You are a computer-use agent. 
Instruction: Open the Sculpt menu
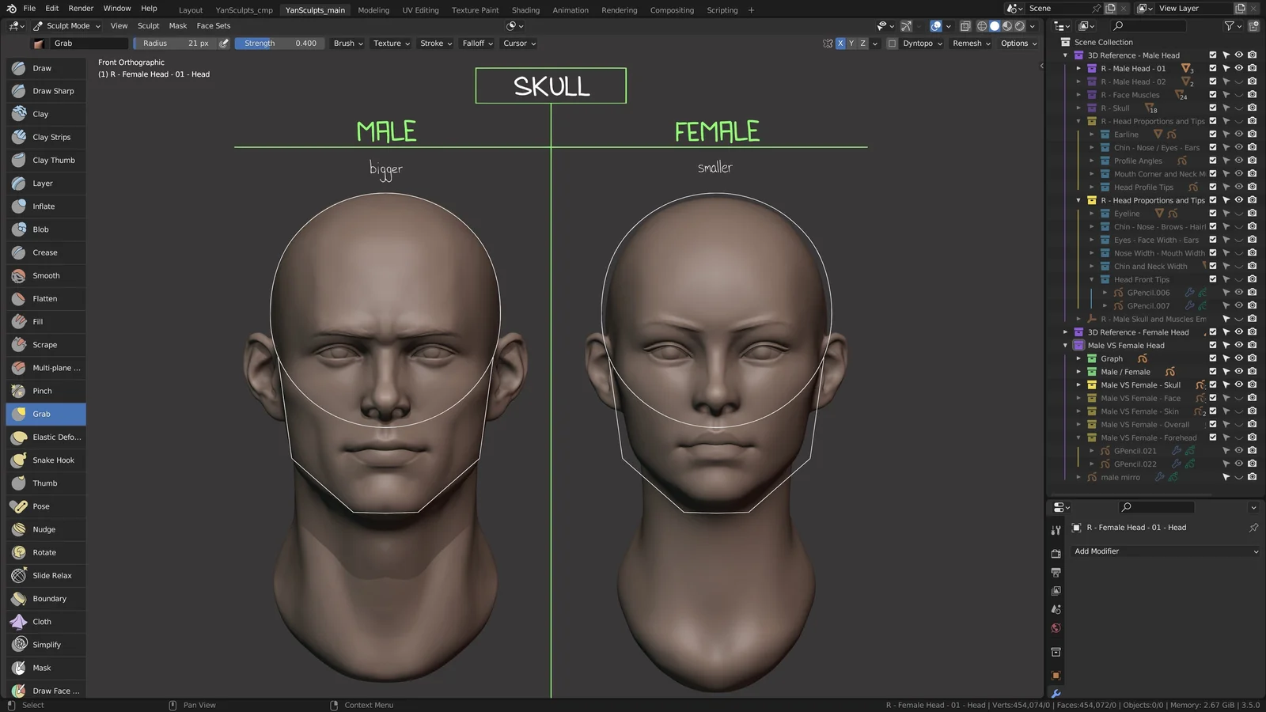coord(148,25)
